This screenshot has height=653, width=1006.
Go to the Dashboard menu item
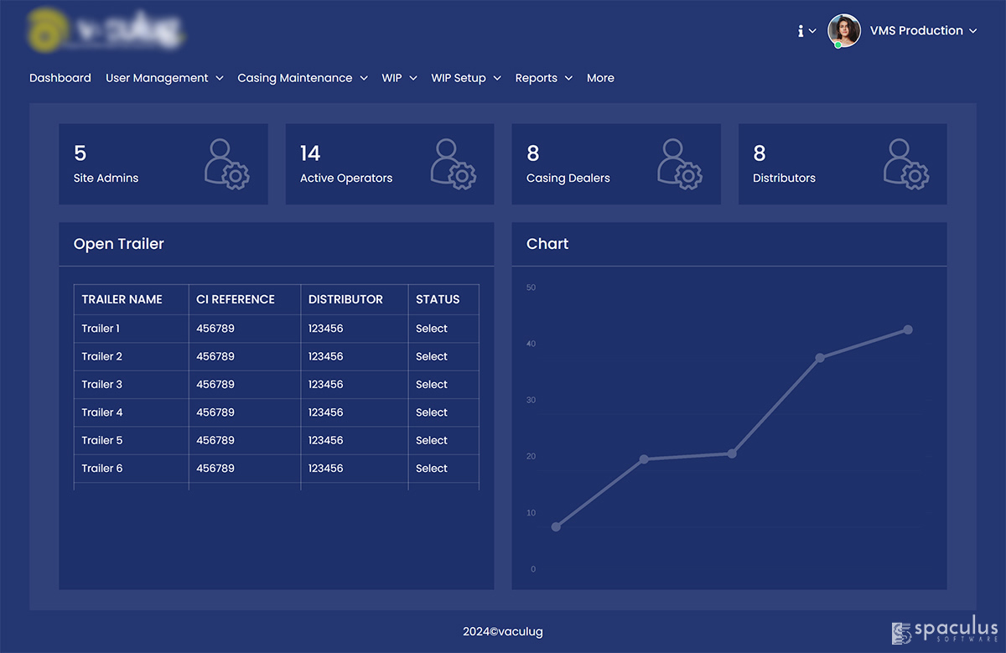[x=60, y=78]
